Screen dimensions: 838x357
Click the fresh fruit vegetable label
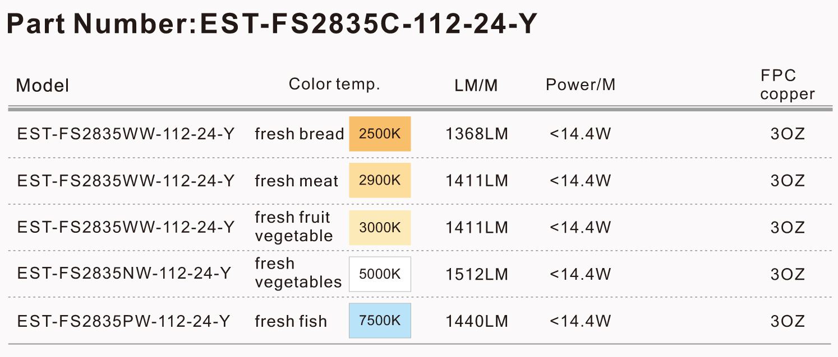(x=293, y=227)
